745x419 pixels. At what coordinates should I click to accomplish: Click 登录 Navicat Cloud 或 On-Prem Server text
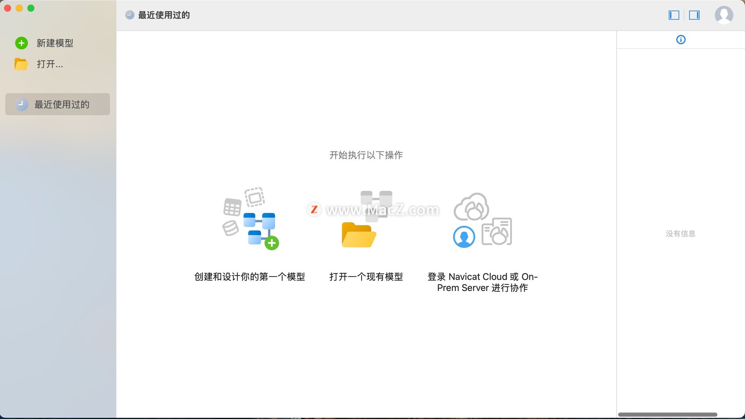tap(482, 282)
